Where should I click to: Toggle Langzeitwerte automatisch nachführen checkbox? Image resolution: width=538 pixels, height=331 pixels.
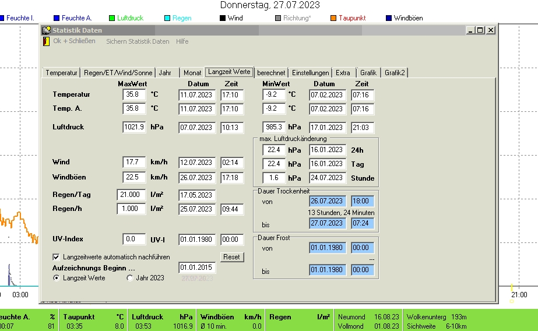[57, 256]
